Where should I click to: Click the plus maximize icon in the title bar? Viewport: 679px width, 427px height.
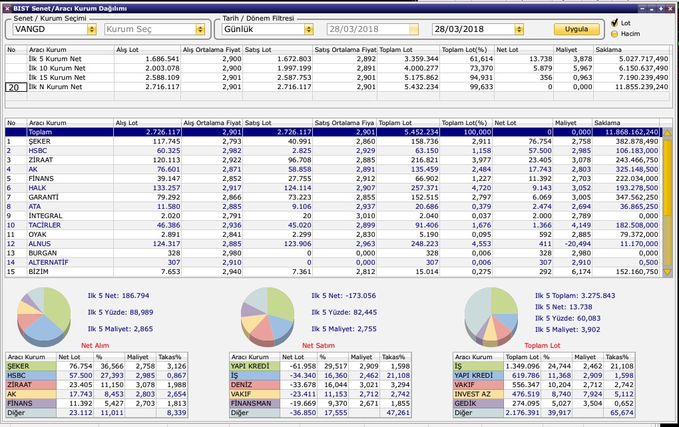[661, 8]
